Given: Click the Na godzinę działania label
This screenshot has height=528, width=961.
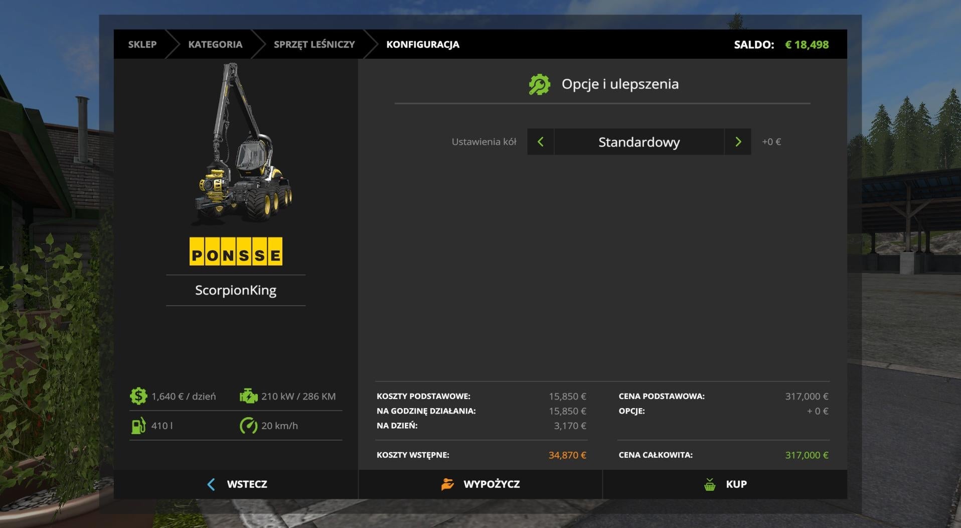Looking at the screenshot, I should point(426,411).
